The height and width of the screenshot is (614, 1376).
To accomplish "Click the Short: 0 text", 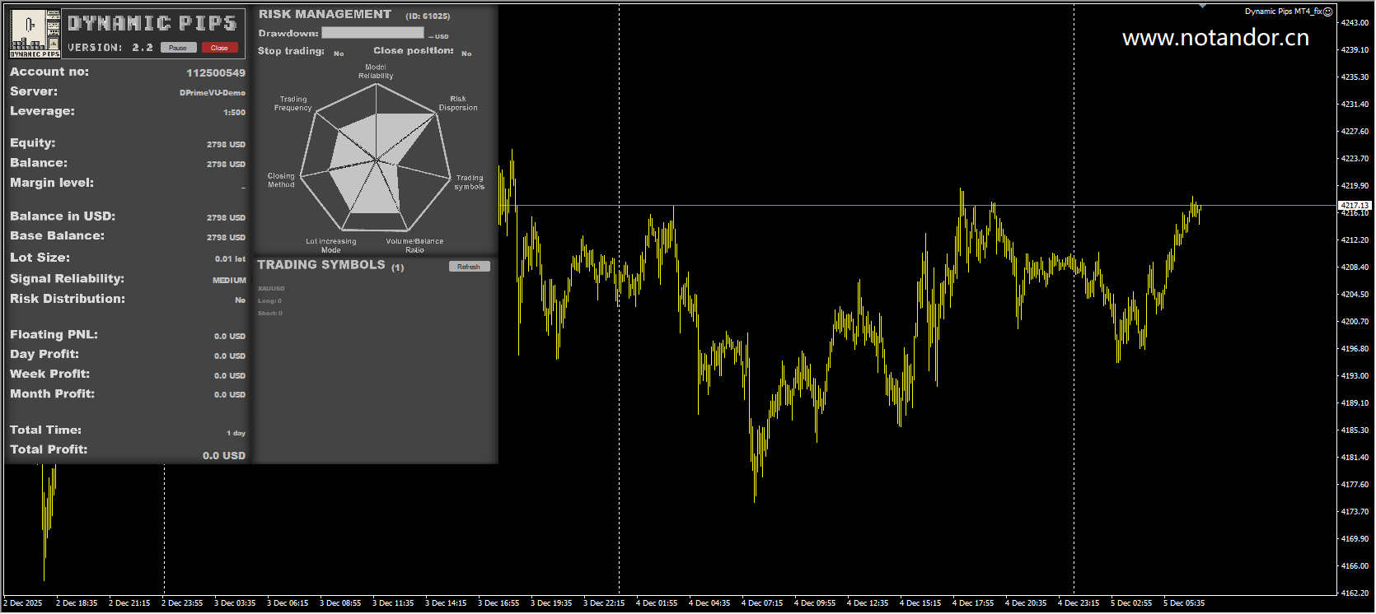I will pos(270,314).
